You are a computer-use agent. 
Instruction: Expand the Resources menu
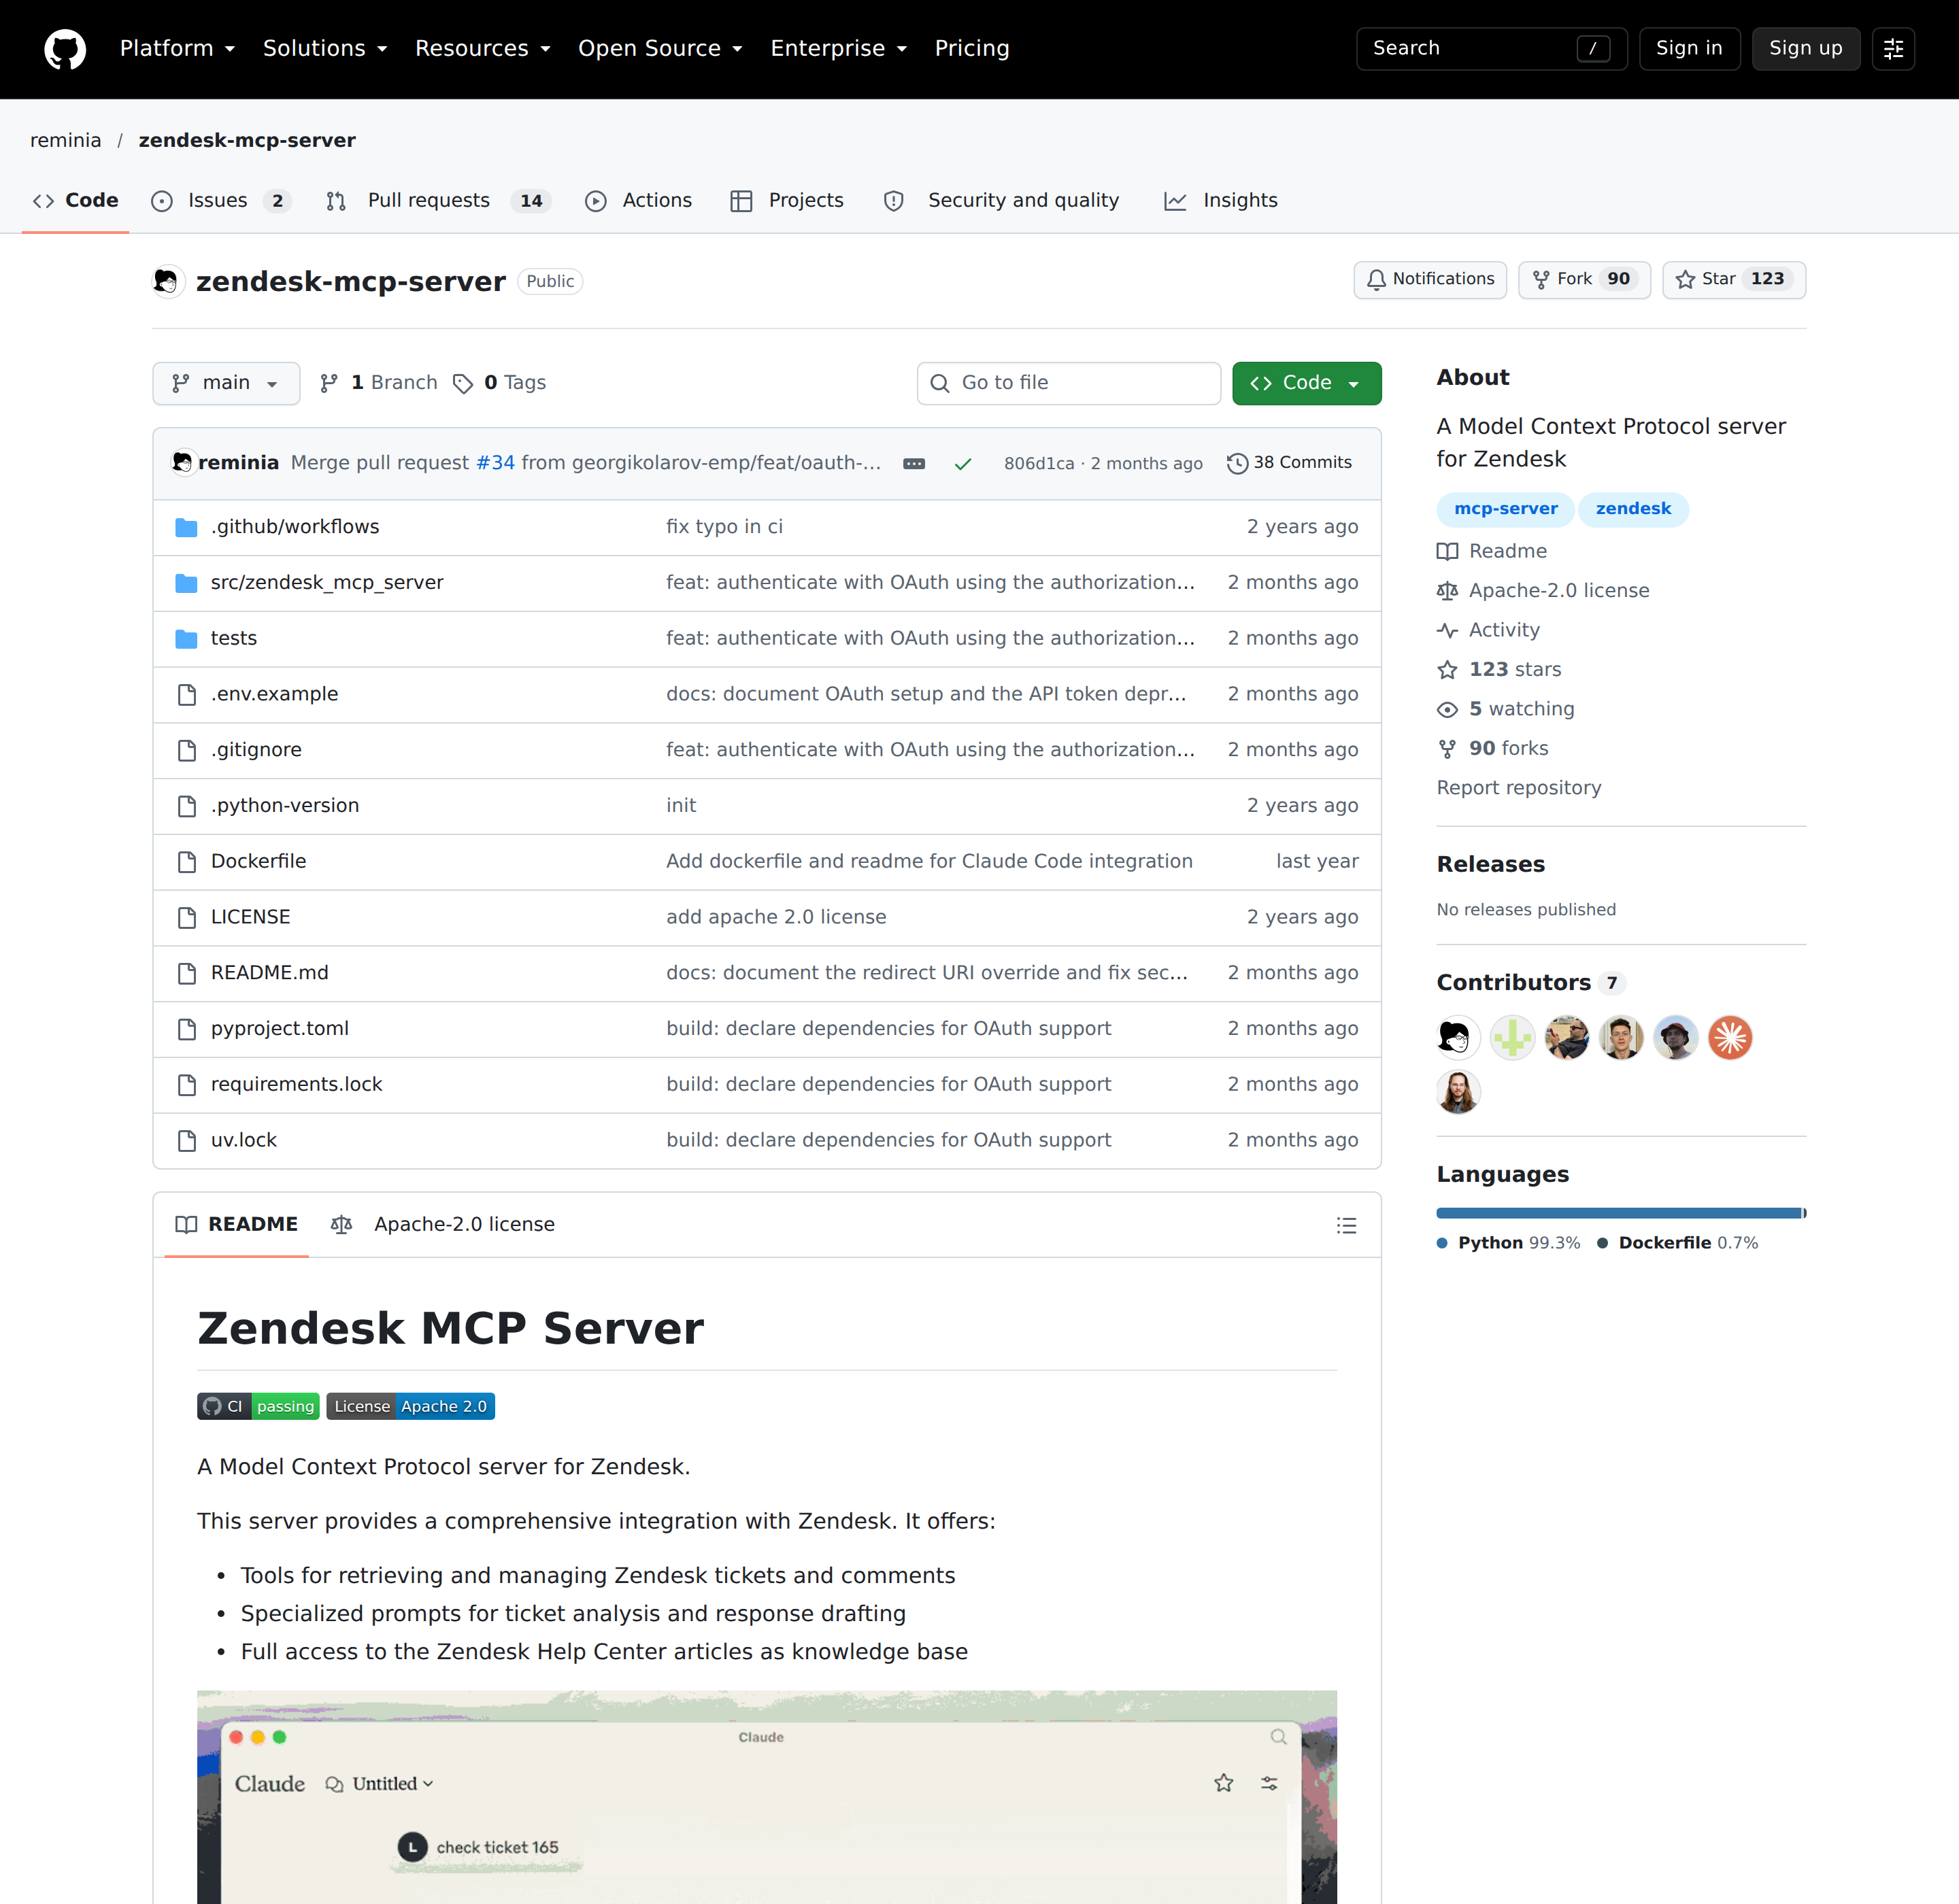point(483,49)
